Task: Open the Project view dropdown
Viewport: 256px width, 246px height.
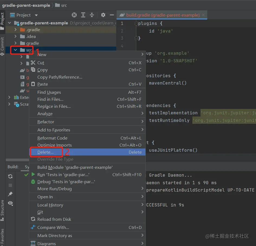Action: coord(36,15)
